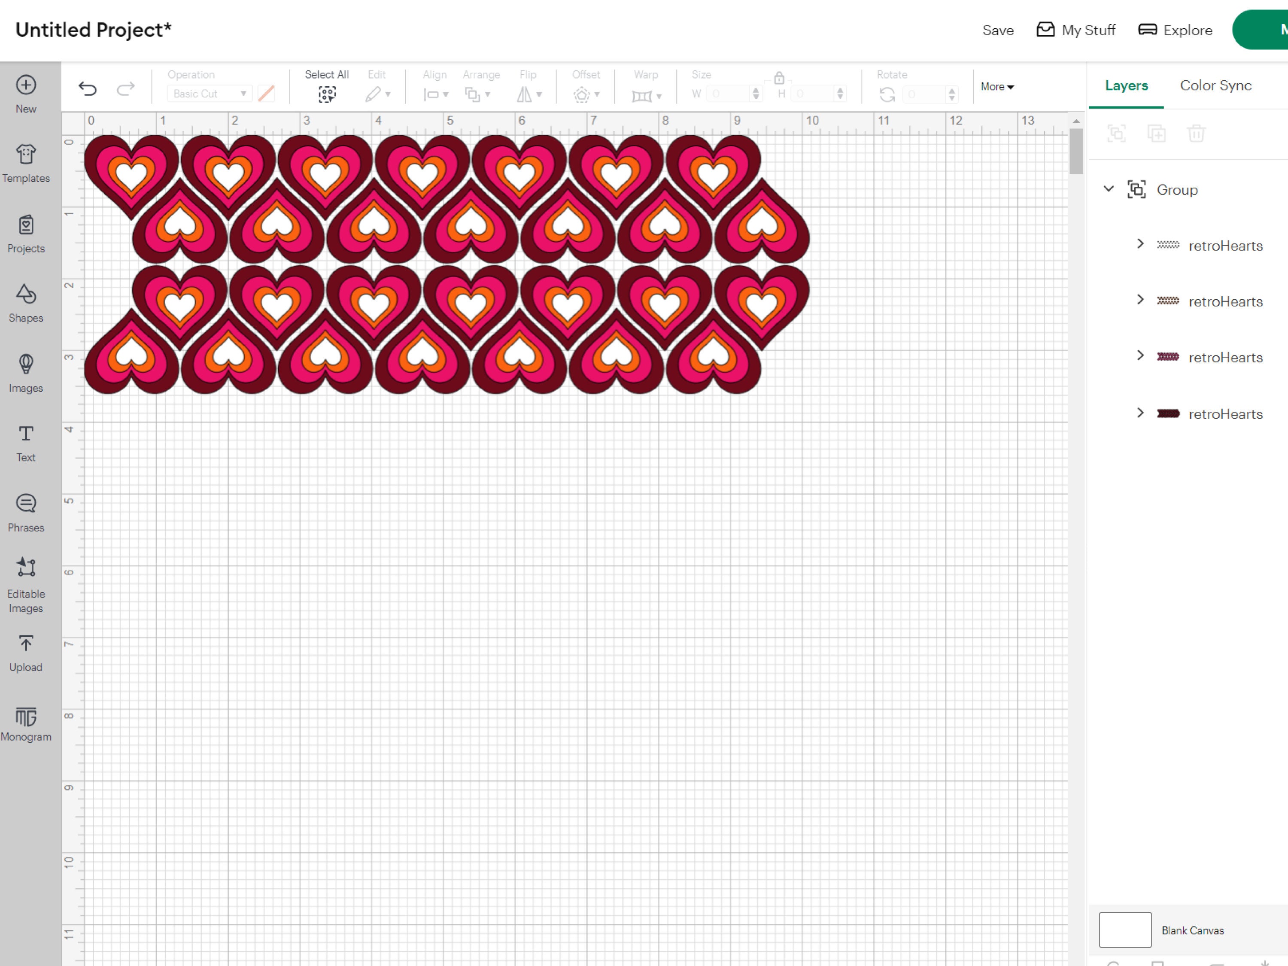Duplicate selection using copy icon
The height and width of the screenshot is (966, 1288).
pos(1157,134)
